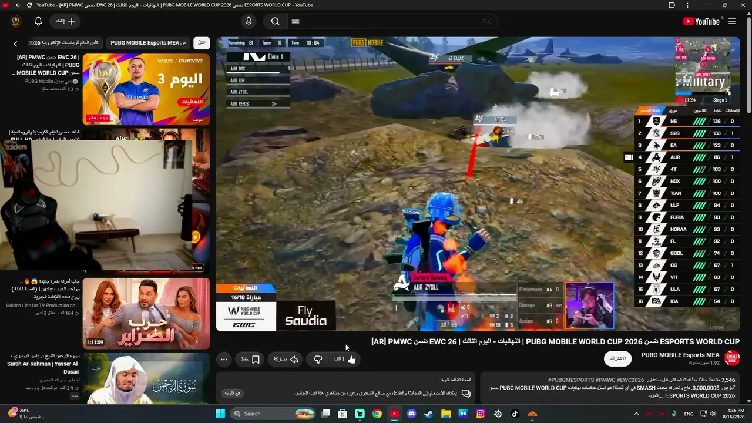Click the Share button below the video
Screen dimensions: 752x423
pos(286,359)
